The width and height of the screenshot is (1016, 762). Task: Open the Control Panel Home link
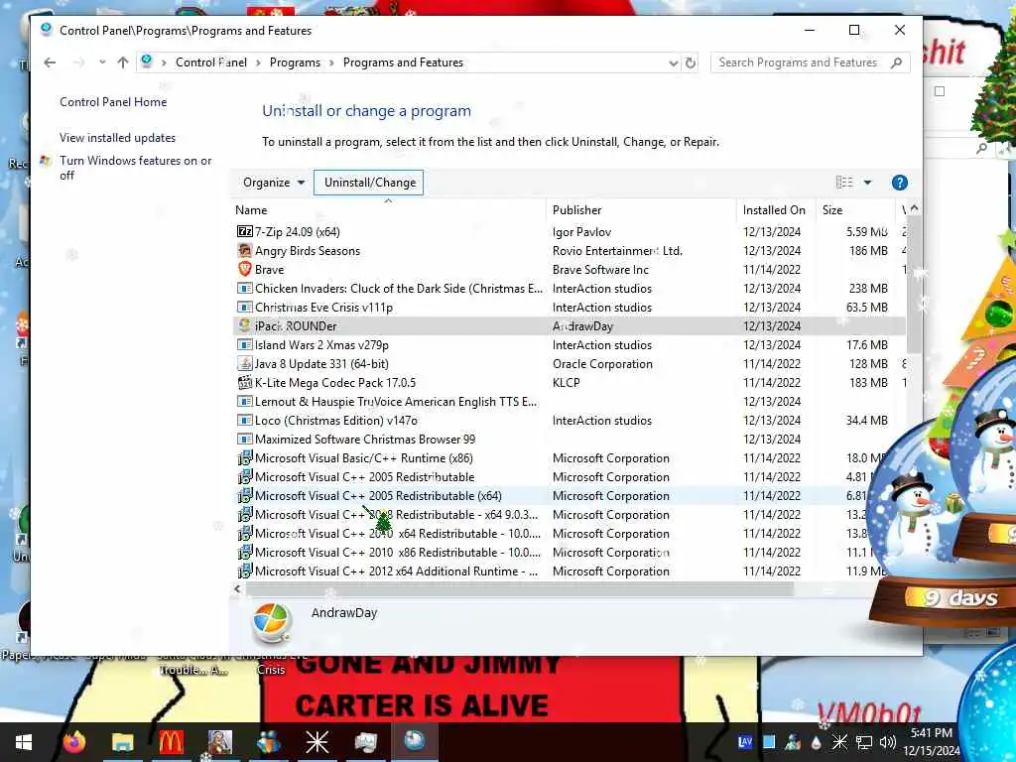tap(113, 102)
